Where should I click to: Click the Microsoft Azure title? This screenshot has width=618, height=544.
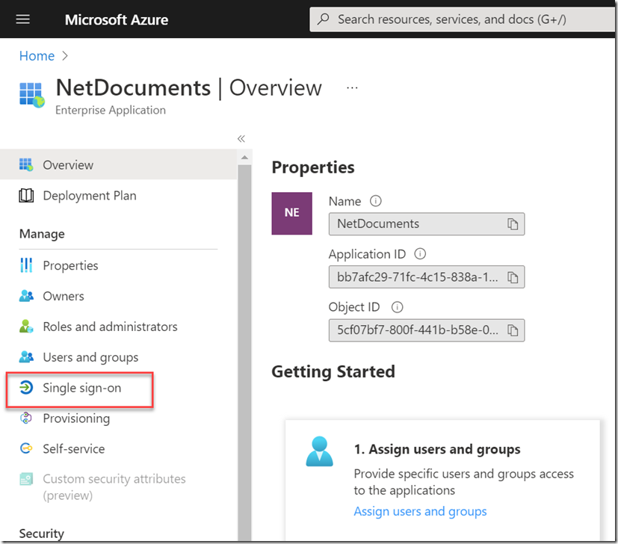(x=117, y=19)
